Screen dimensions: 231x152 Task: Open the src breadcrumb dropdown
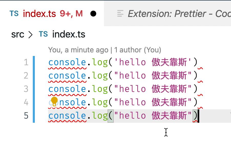pos(17,34)
